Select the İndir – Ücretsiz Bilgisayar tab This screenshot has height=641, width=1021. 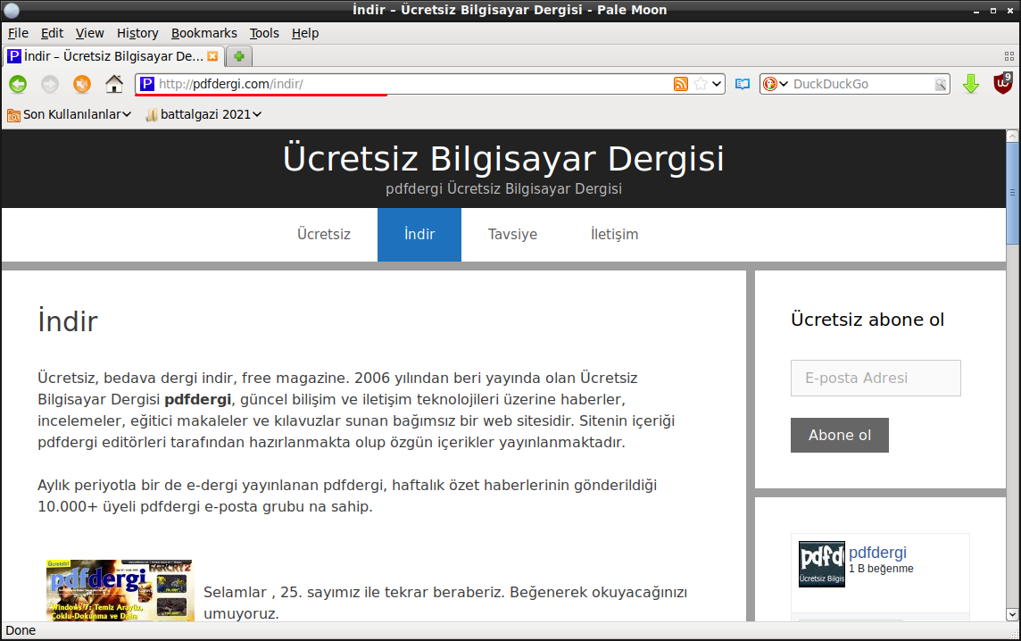[114, 56]
